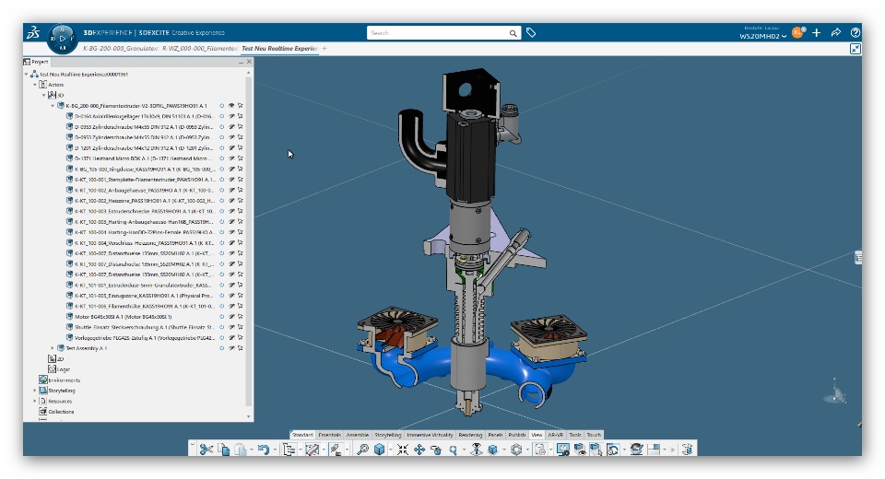Select the Pan four-arrow icon
Viewport: 885px width, 479px height.
(x=419, y=450)
